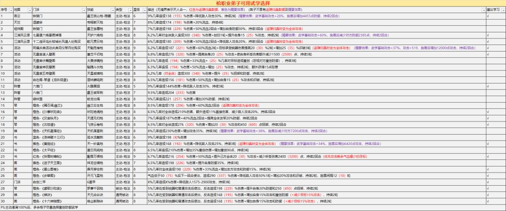Select the 天竺 cell in row 2
The width and height of the screenshot is (506, 211).
click(x=23, y=23)
